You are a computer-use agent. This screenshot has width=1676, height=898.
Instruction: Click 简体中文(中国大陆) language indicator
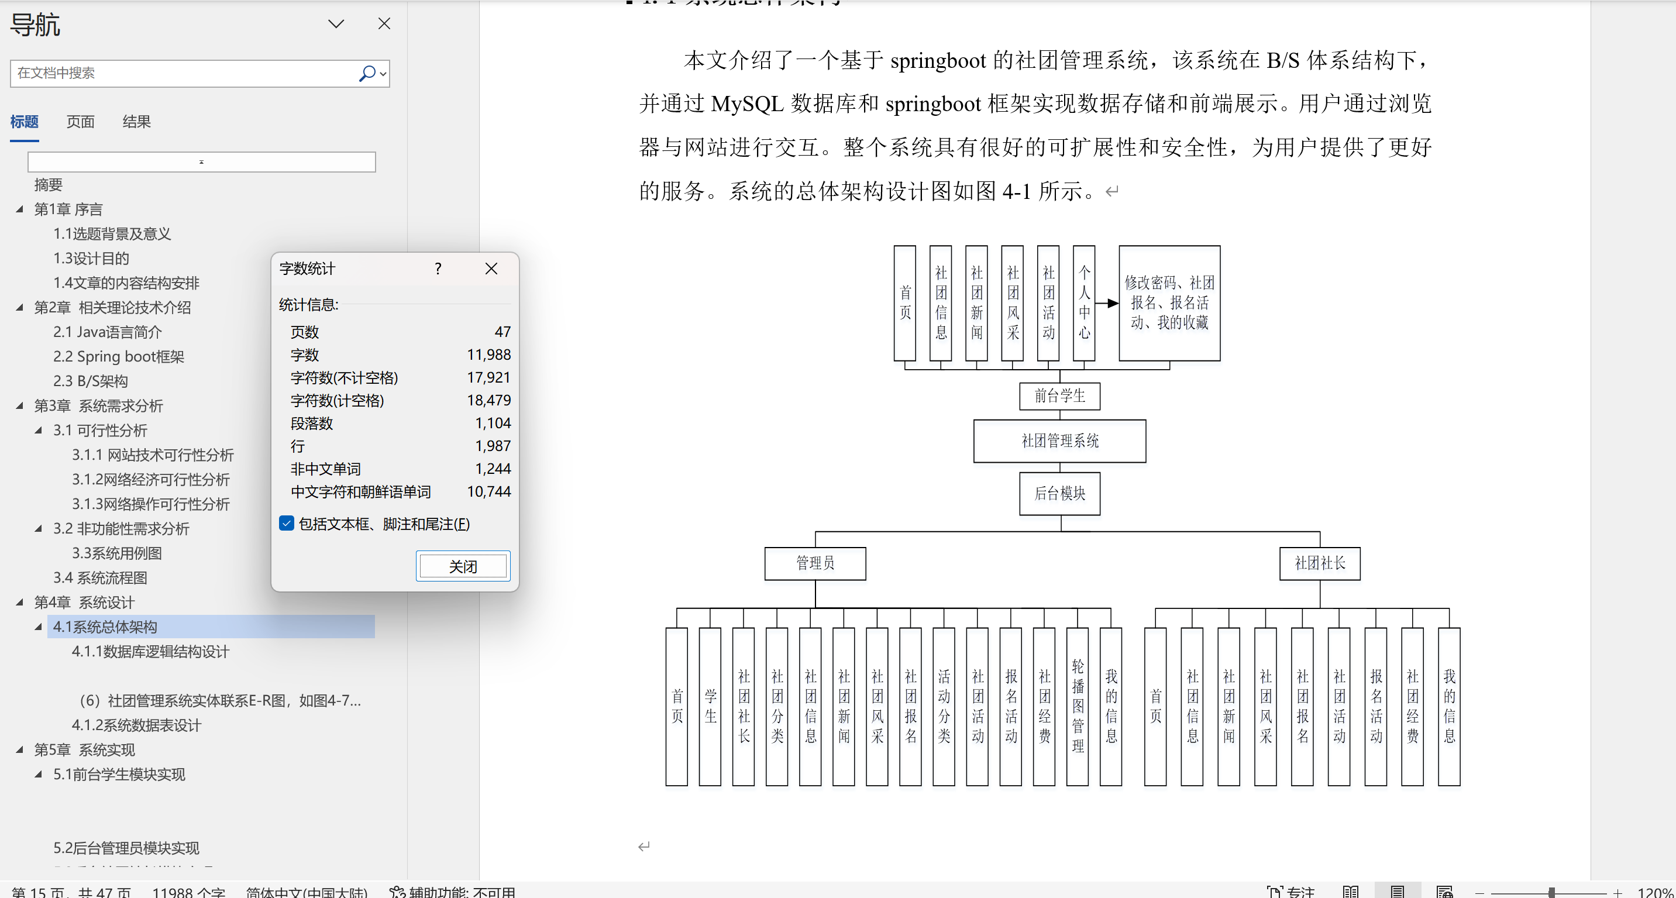[x=307, y=892]
